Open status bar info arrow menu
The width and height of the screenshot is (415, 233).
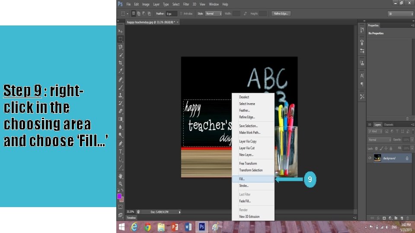(x=179, y=212)
